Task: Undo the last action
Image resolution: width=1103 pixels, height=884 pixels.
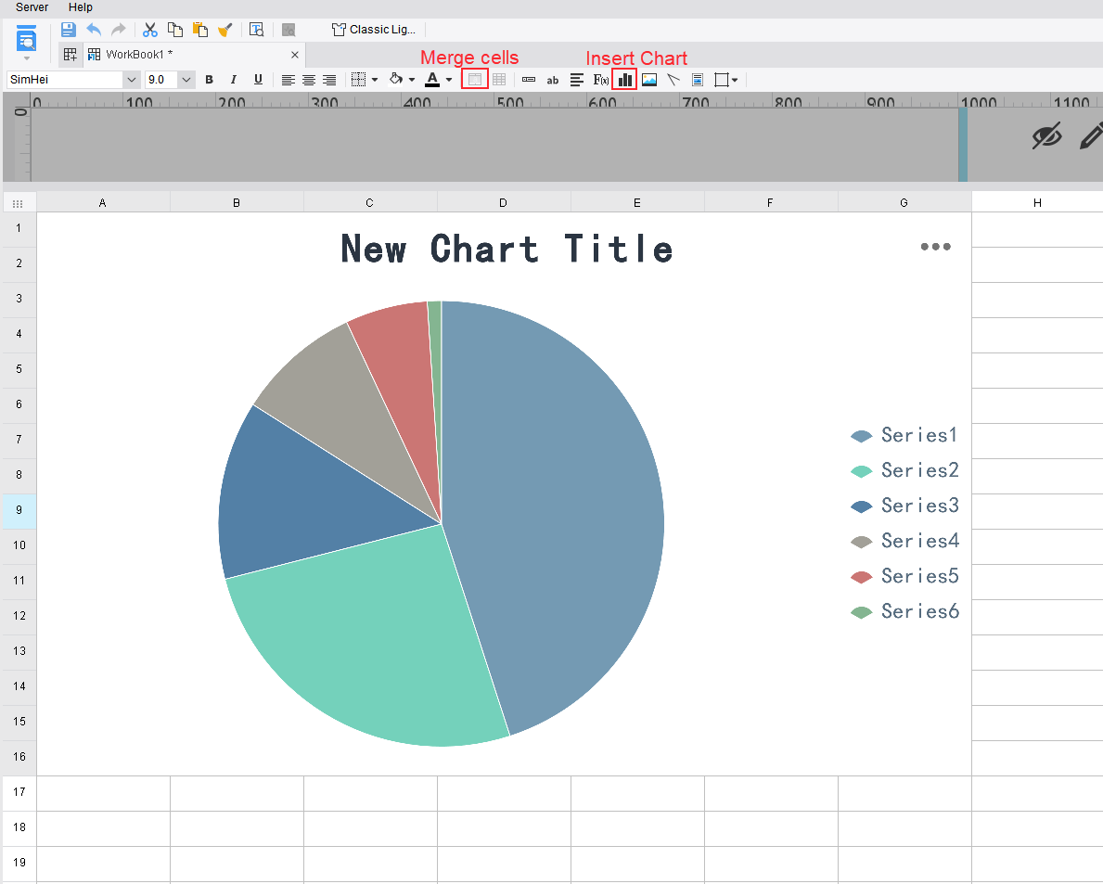Action: tap(94, 30)
